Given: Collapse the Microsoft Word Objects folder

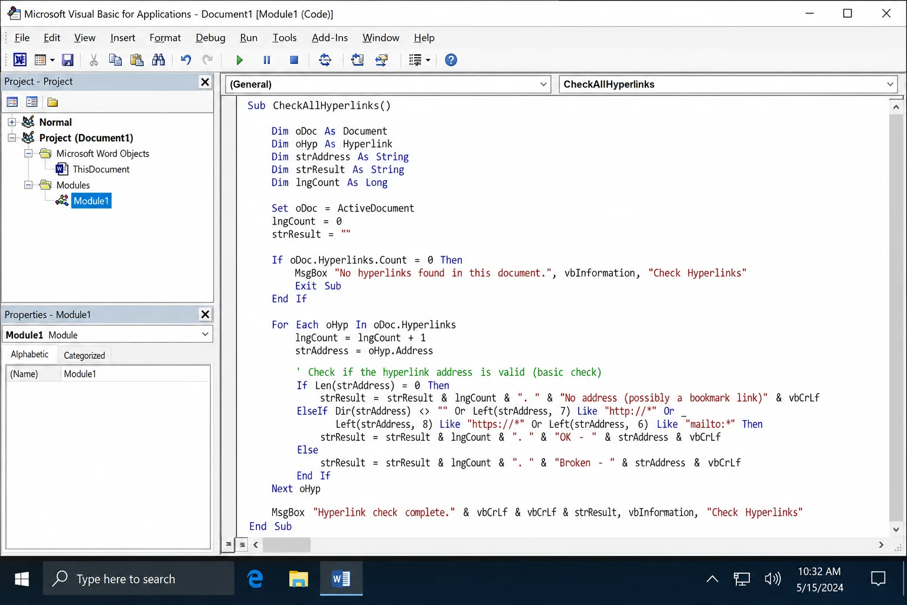Looking at the screenshot, I should point(28,153).
